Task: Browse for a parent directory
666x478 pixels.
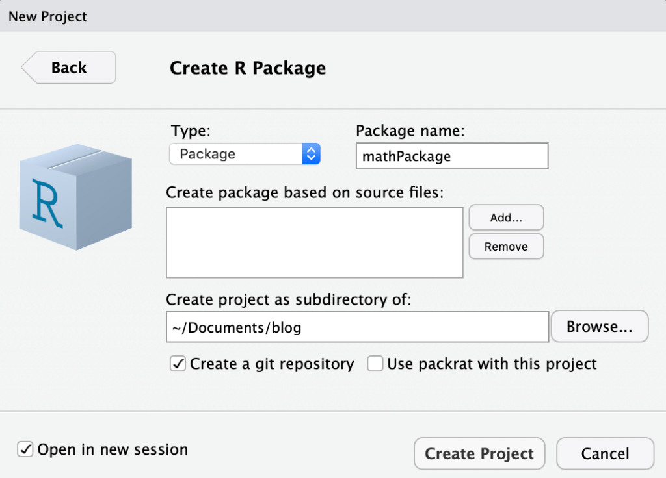Action: coord(599,327)
